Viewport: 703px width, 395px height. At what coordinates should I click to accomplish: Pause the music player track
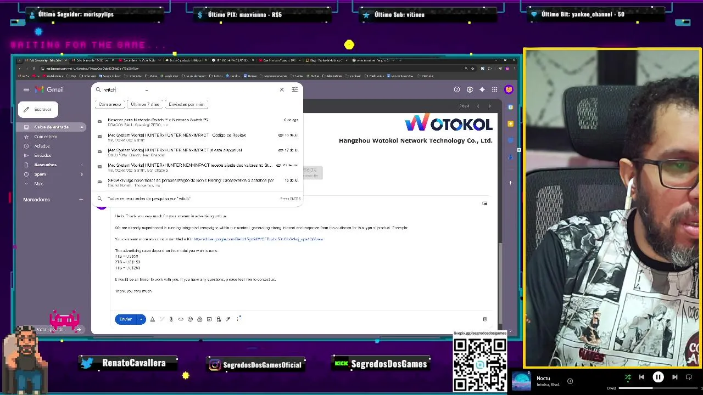pos(658,377)
